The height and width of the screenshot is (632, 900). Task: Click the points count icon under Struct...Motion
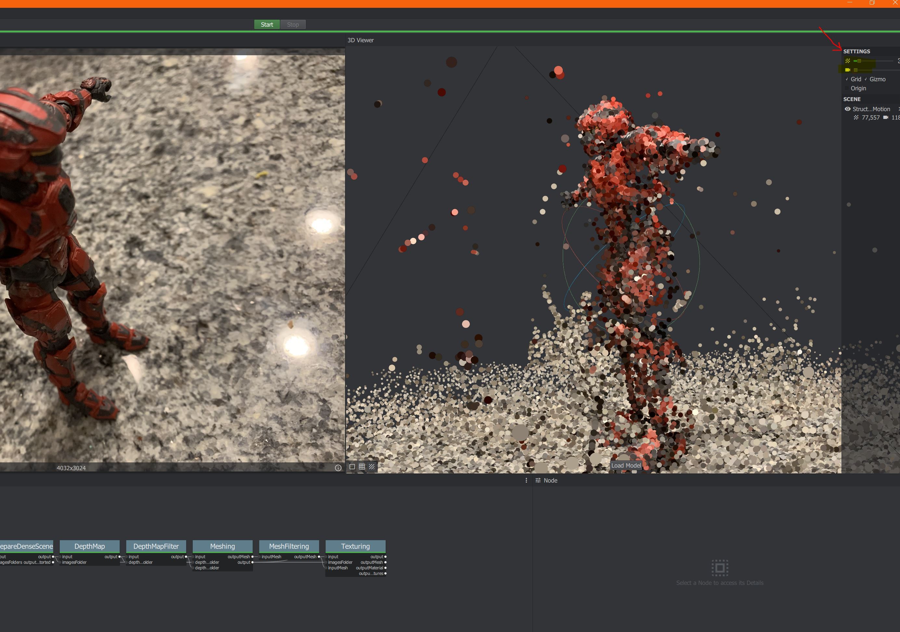856,118
